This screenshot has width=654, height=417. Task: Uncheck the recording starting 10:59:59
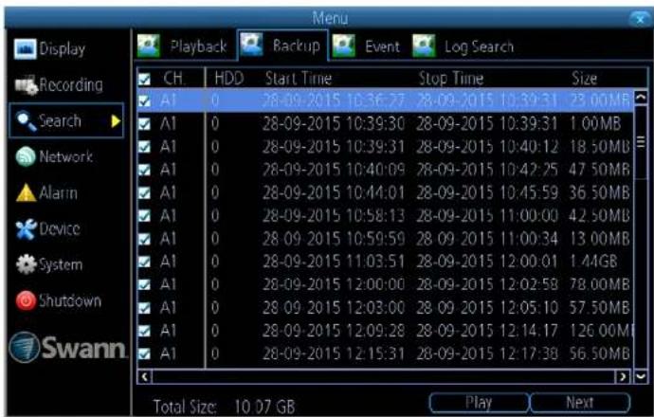pos(144,239)
